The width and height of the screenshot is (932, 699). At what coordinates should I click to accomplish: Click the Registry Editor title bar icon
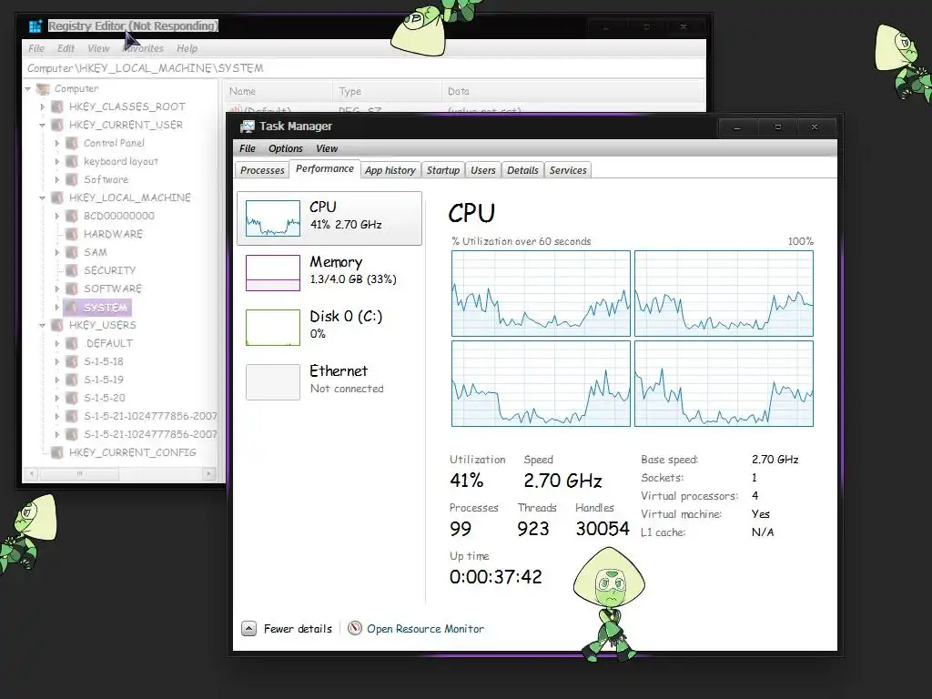pyautogui.click(x=35, y=26)
